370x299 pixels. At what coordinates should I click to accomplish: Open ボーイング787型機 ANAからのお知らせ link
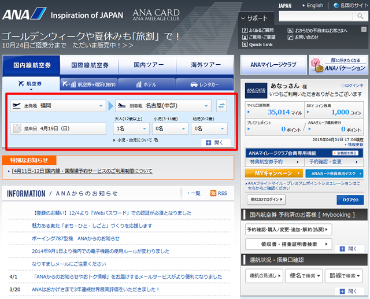coord(76,238)
